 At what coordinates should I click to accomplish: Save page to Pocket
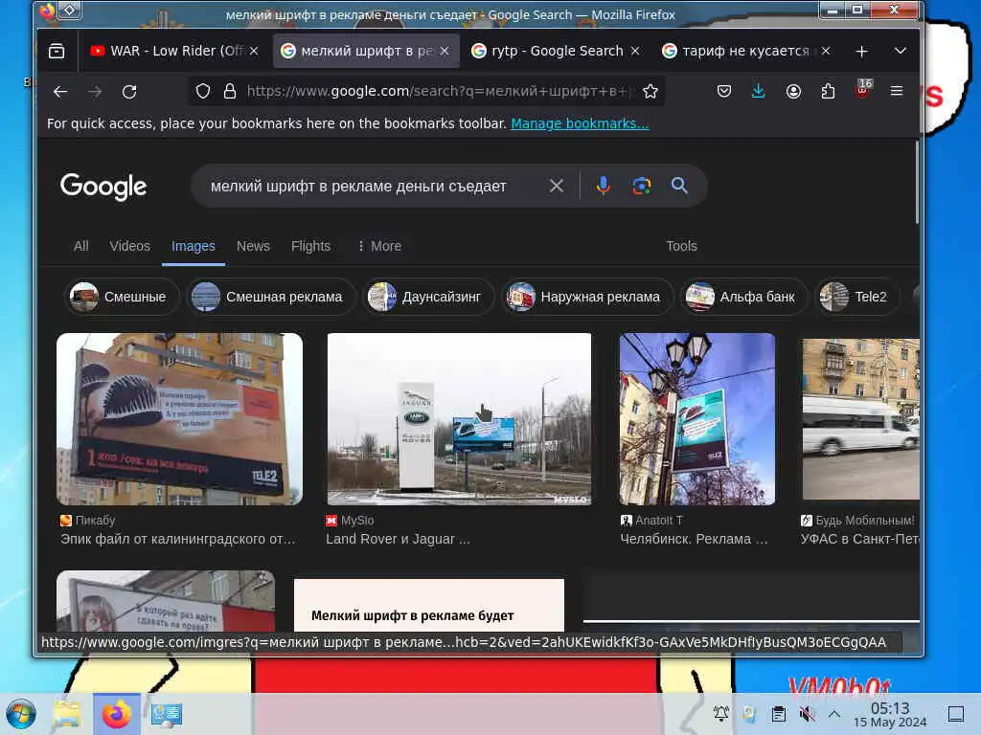tap(724, 91)
